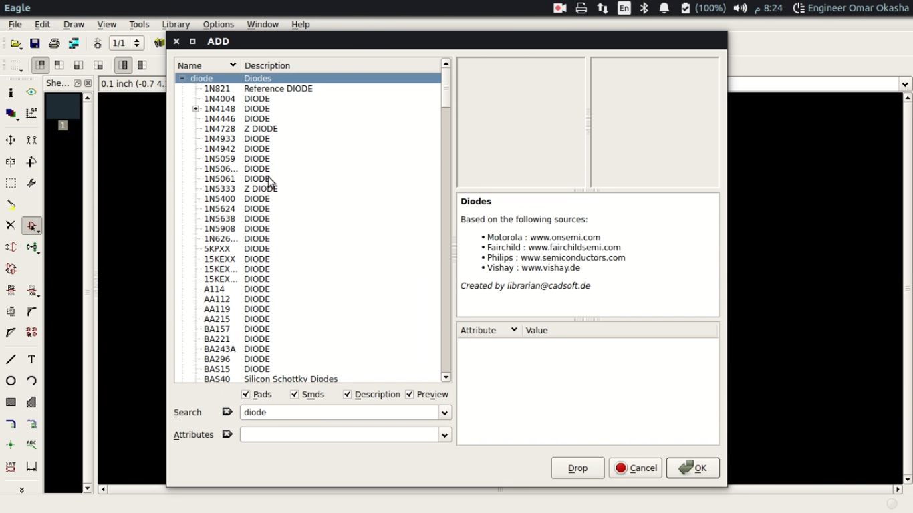Click in the Attributes input field

pos(340,435)
